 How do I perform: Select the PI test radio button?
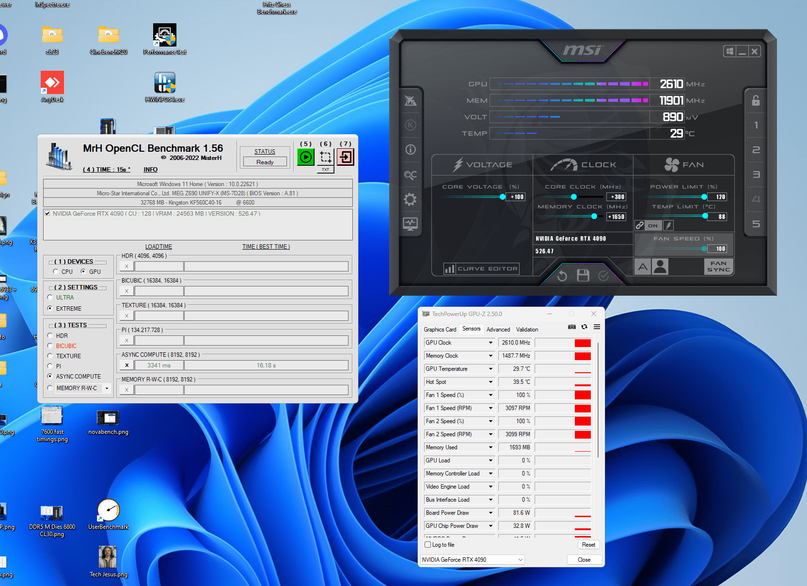[x=50, y=366]
